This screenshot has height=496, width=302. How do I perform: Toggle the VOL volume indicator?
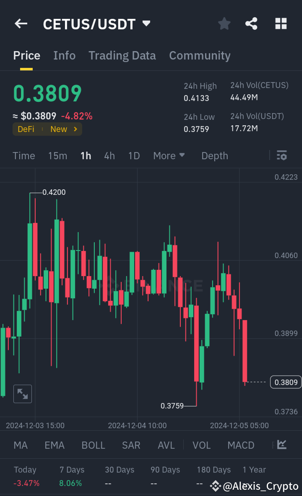(x=201, y=445)
